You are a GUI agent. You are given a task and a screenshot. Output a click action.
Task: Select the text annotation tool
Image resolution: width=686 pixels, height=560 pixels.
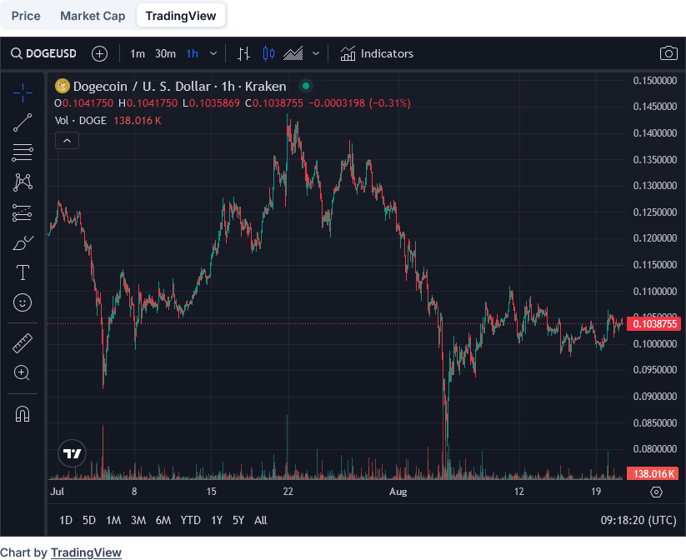tap(23, 272)
